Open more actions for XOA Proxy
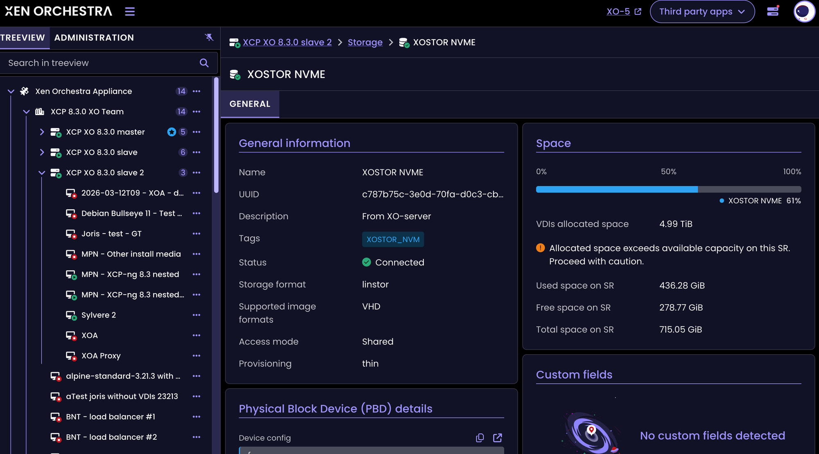Screen dimensions: 819x454 (x=197, y=356)
